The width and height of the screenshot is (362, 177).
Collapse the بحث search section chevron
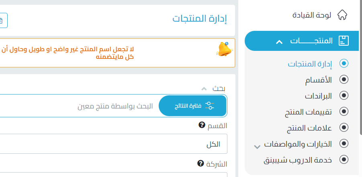(204, 88)
